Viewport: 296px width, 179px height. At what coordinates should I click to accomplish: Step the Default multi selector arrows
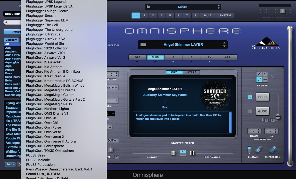(219, 7)
